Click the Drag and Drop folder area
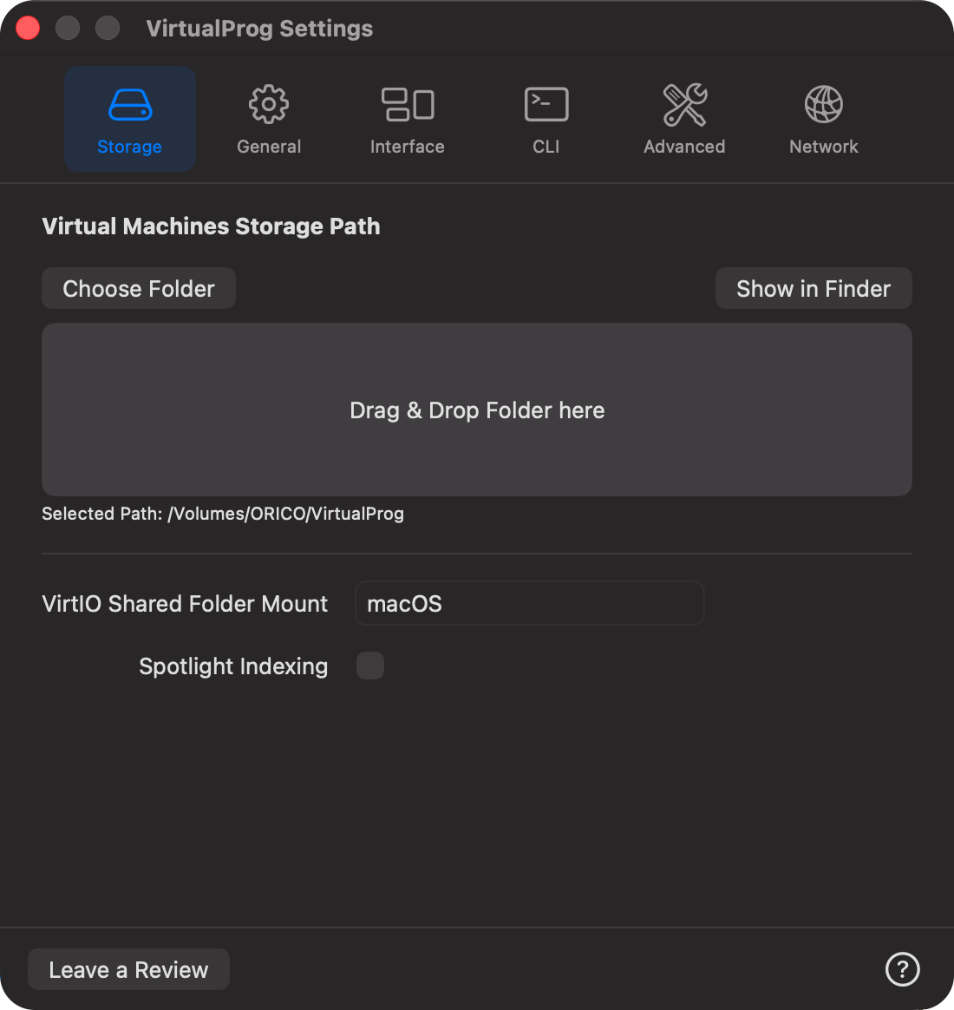 coord(476,410)
